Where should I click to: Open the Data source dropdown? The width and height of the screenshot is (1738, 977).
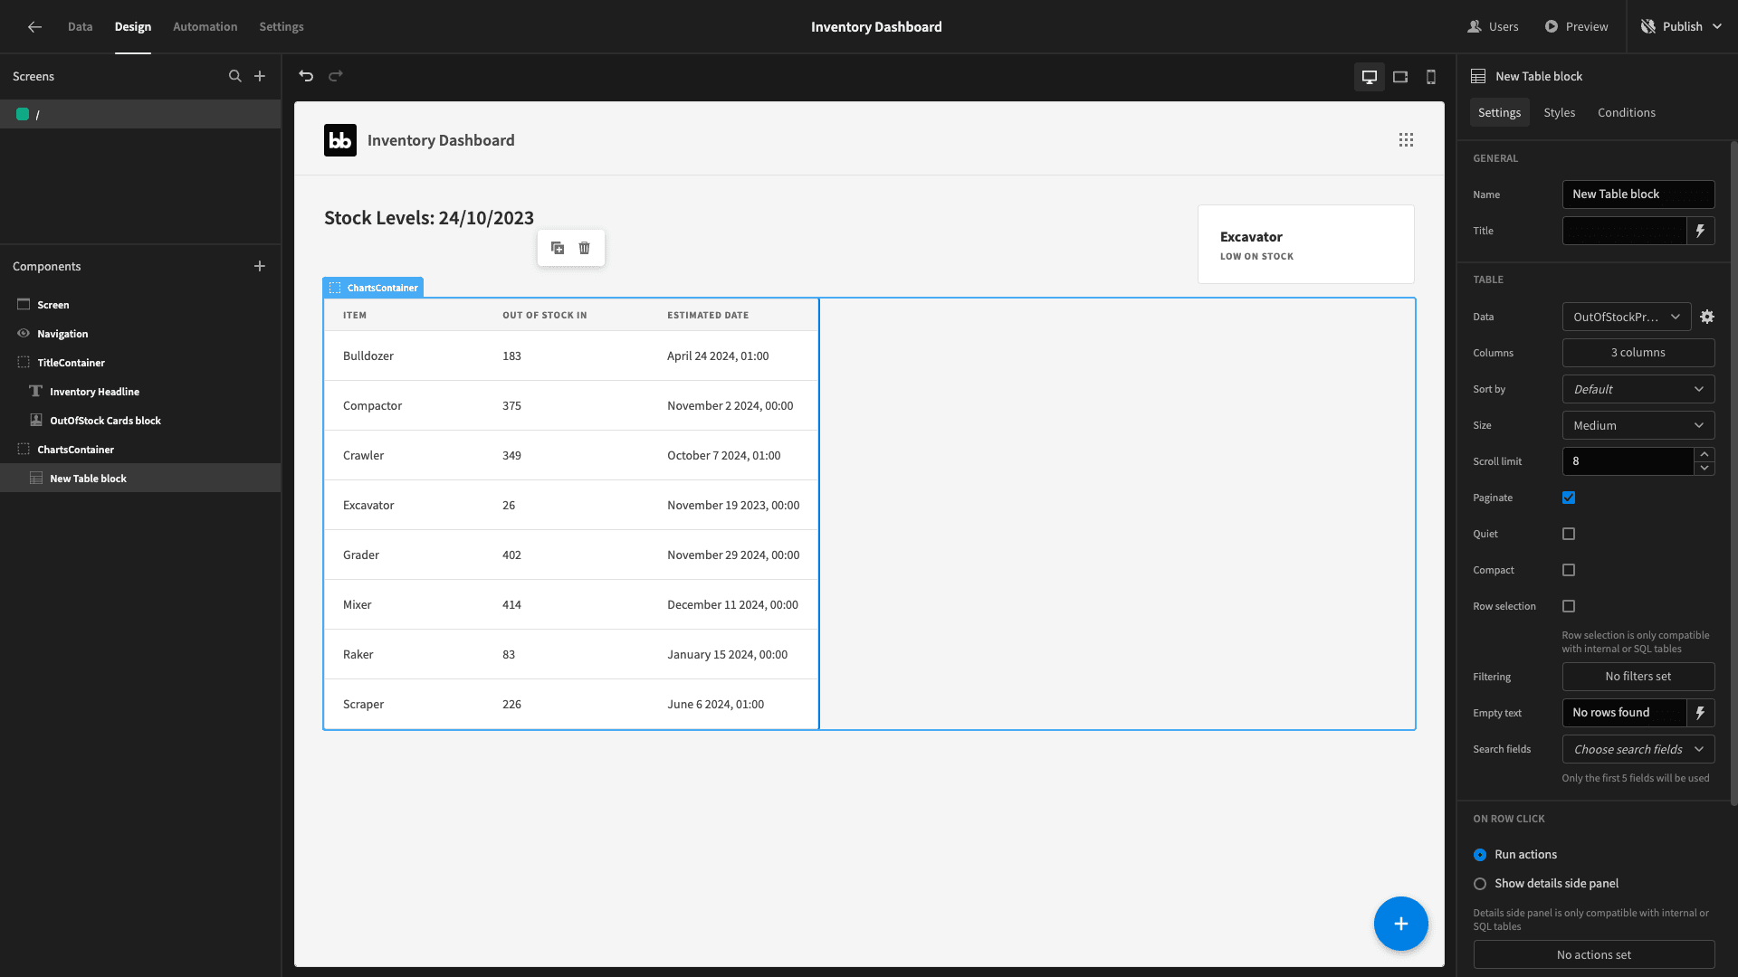(x=1627, y=317)
